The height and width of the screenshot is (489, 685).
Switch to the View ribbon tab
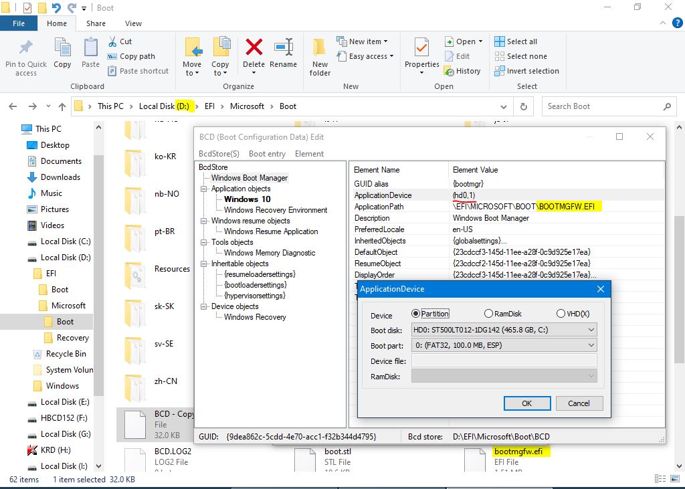133,23
